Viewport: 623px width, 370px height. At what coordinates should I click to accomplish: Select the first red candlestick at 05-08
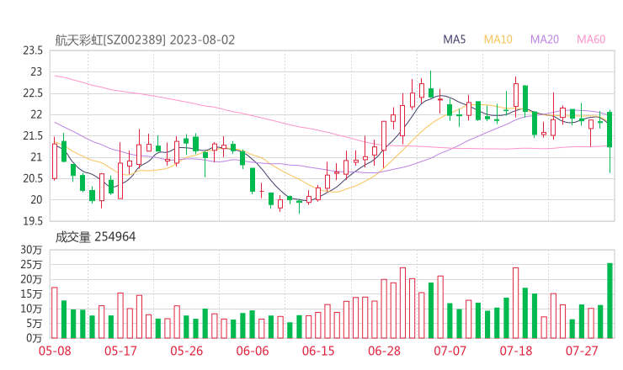click(x=55, y=161)
